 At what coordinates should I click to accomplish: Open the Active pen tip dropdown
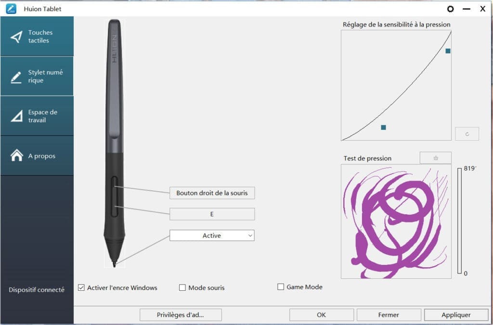[x=212, y=235]
